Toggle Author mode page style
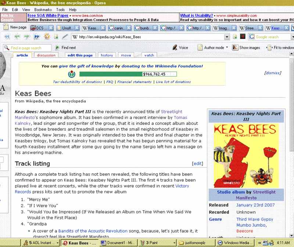Image resolution: width=294 pixels, height=247 pixels. tap(211, 48)
